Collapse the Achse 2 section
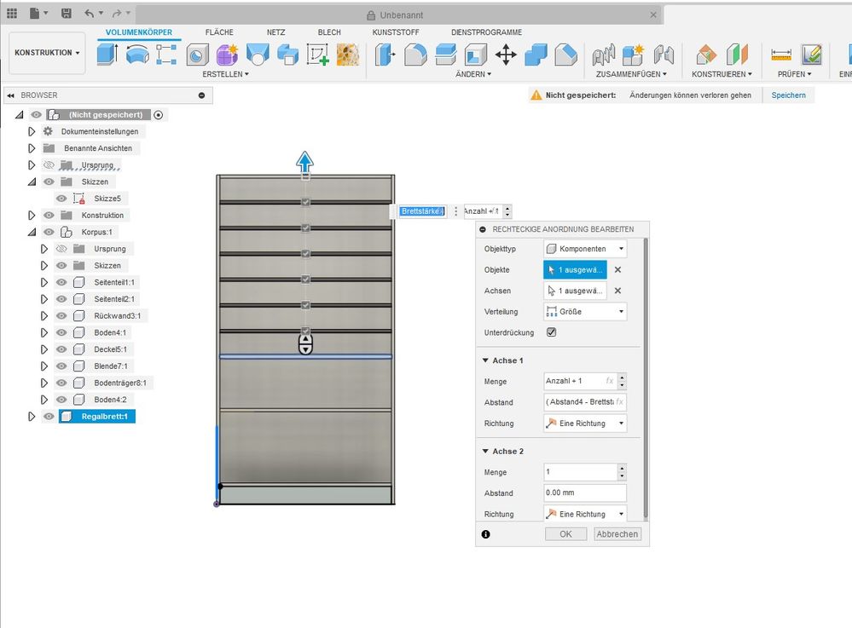852x628 pixels. (485, 451)
